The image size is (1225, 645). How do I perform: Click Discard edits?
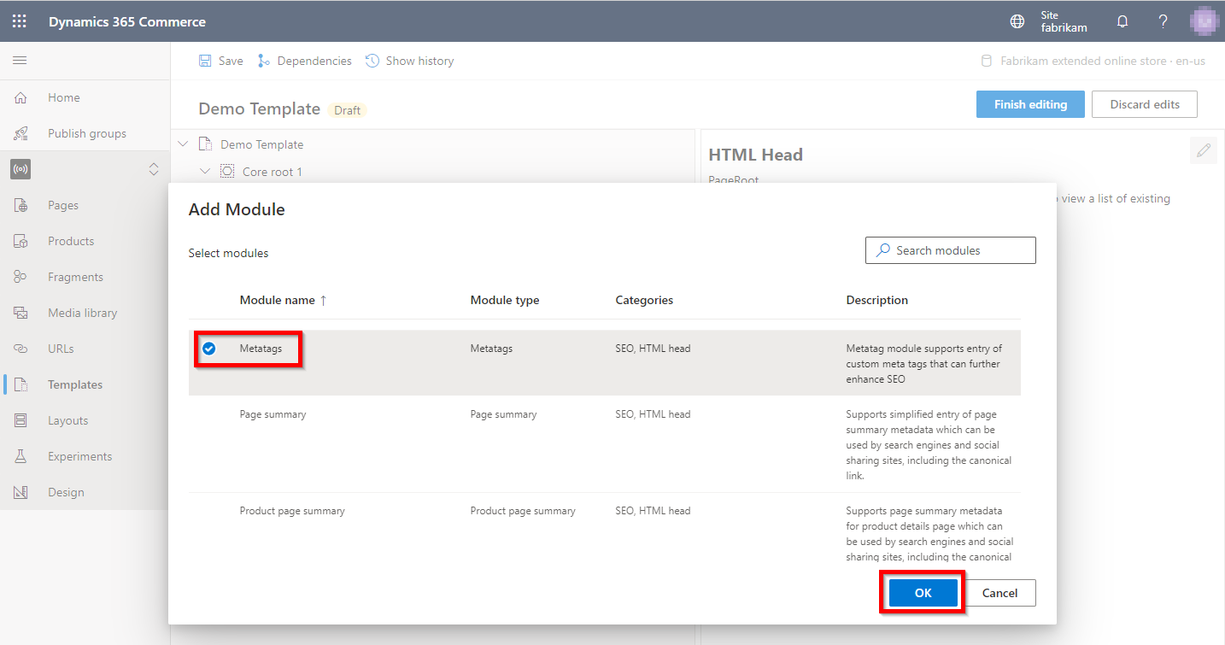click(x=1144, y=103)
